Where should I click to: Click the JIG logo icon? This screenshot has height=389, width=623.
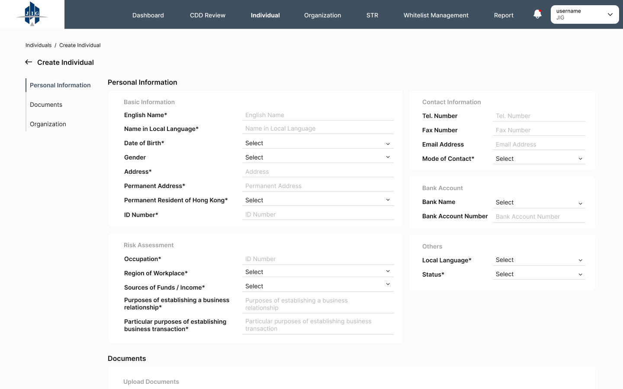(32, 14)
